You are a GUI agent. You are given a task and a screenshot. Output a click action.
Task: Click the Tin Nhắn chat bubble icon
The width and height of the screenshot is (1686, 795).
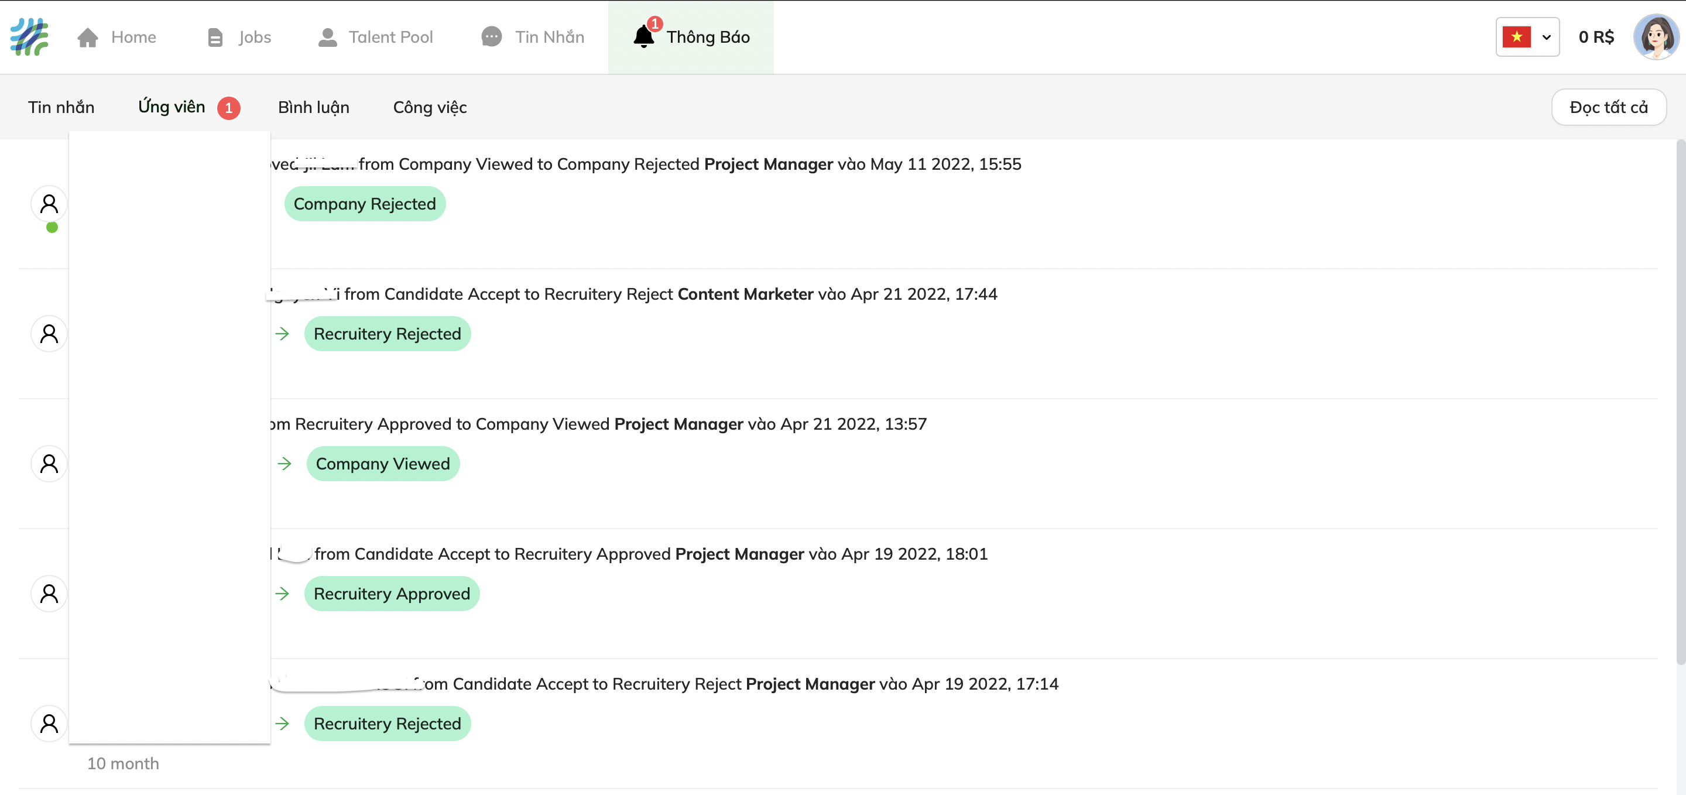[x=492, y=37]
